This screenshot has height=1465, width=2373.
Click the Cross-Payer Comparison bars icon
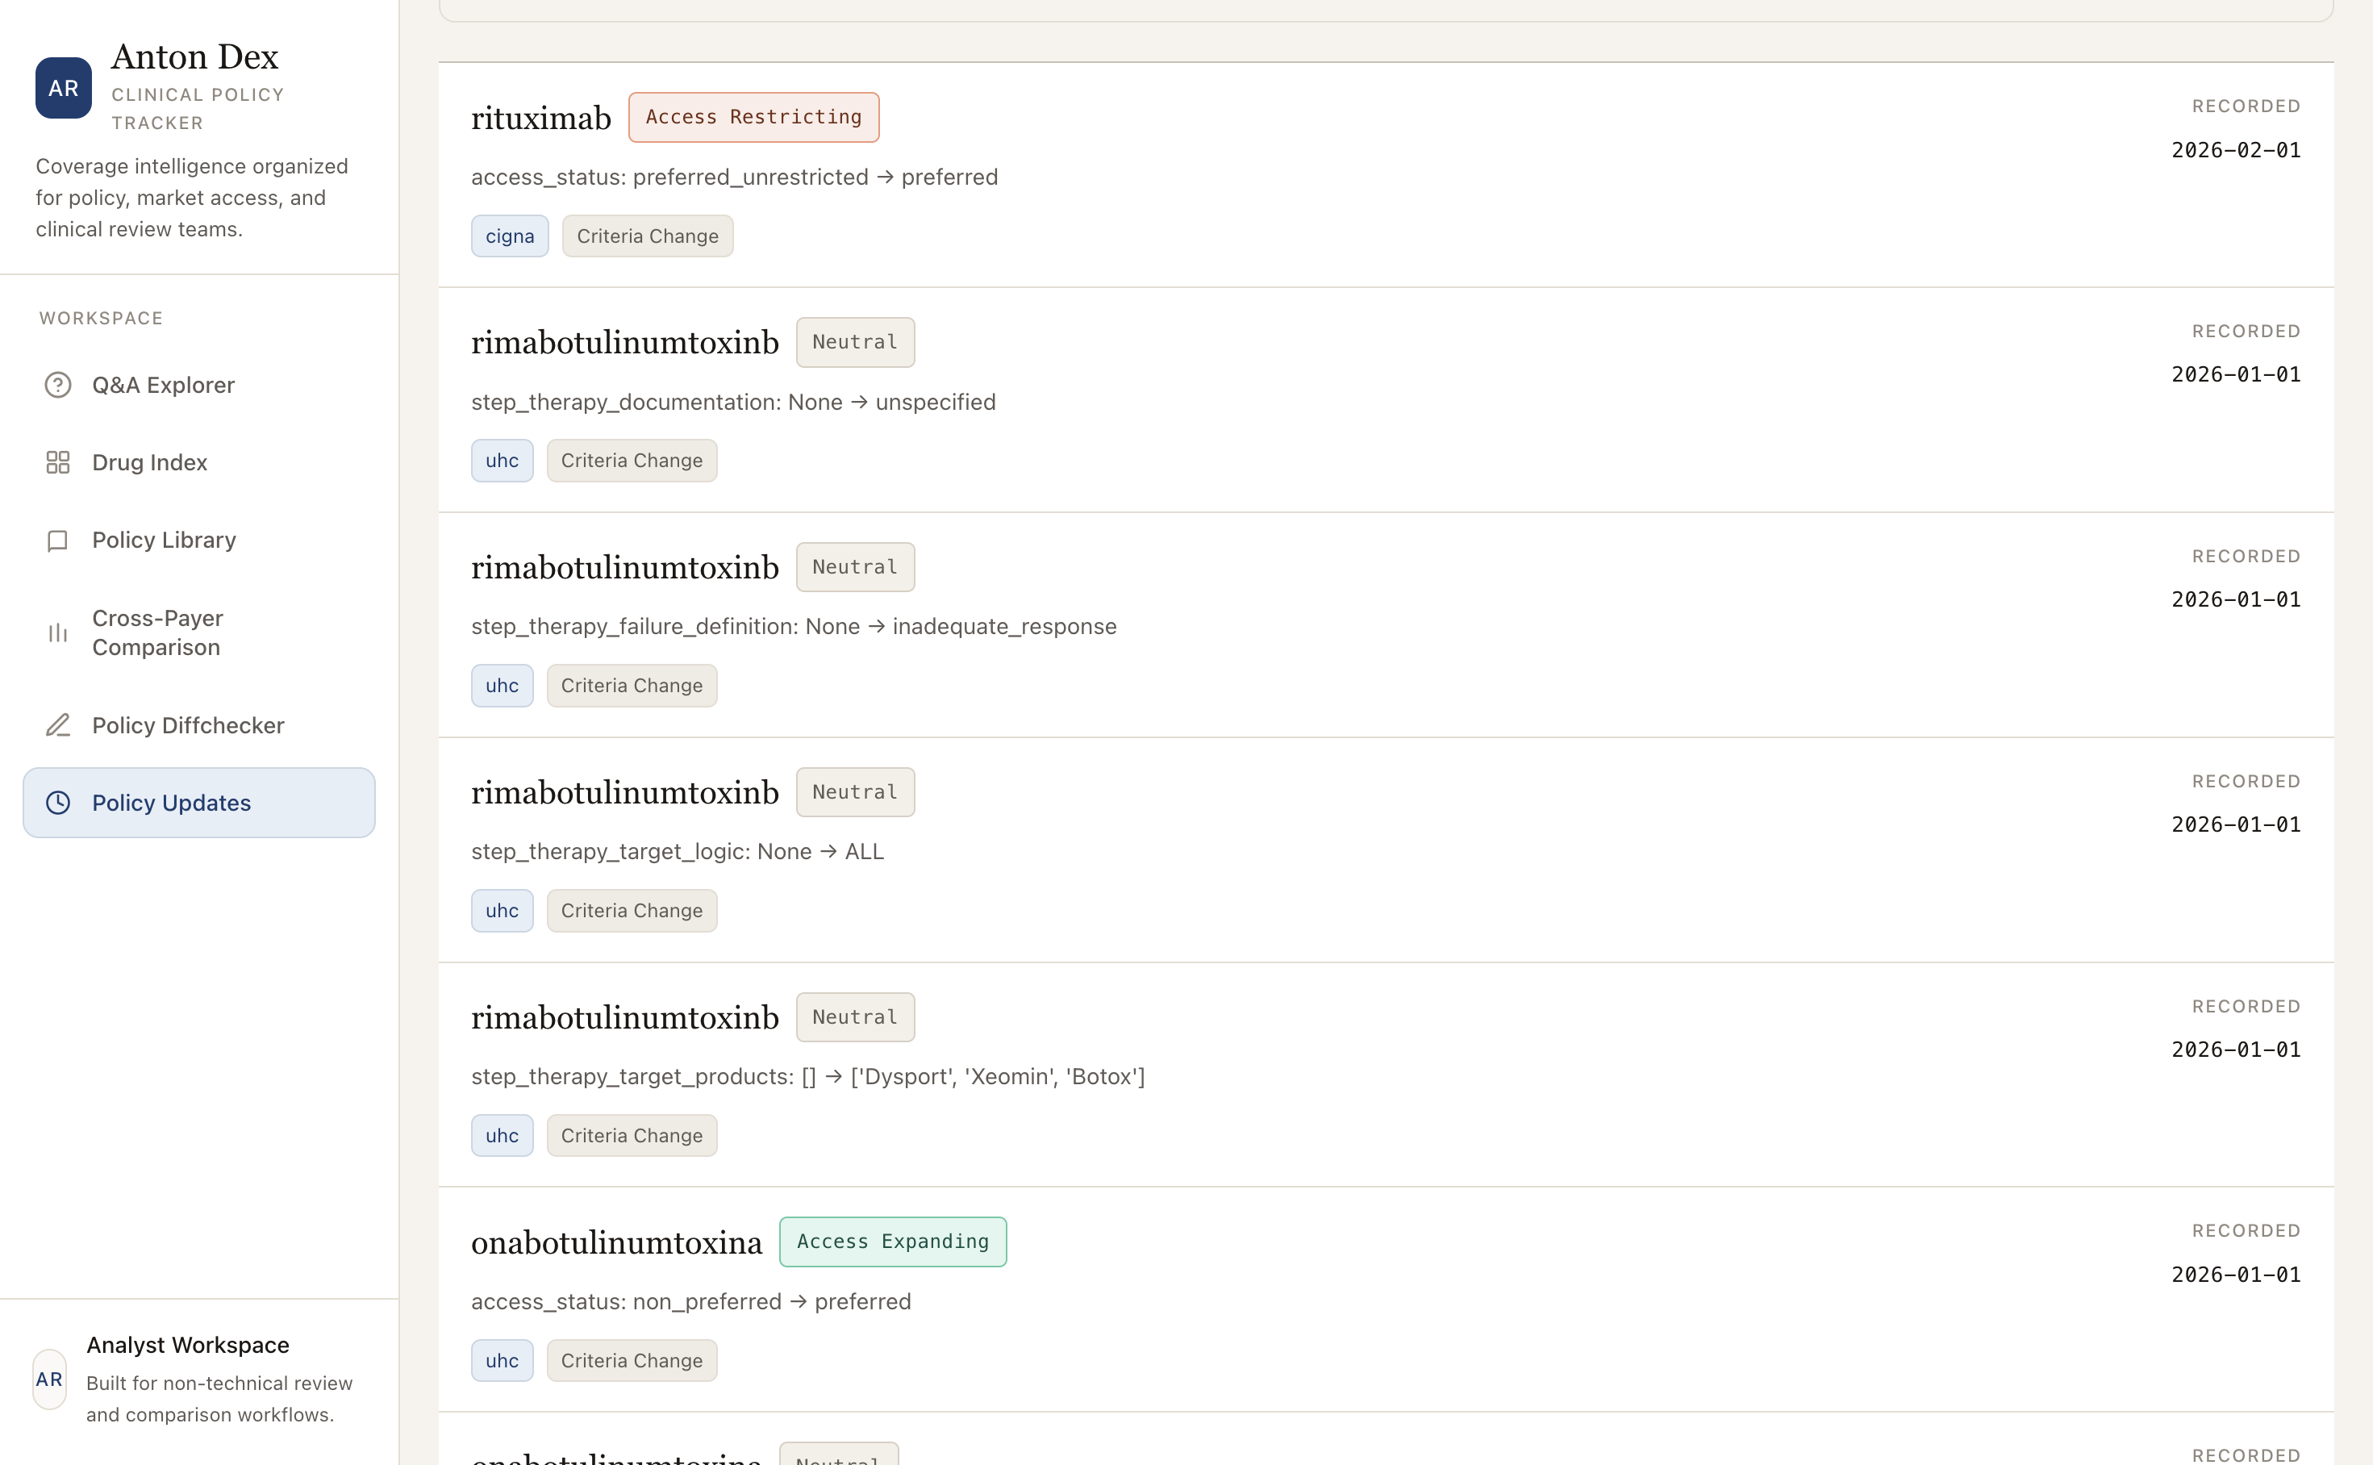click(x=58, y=632)
